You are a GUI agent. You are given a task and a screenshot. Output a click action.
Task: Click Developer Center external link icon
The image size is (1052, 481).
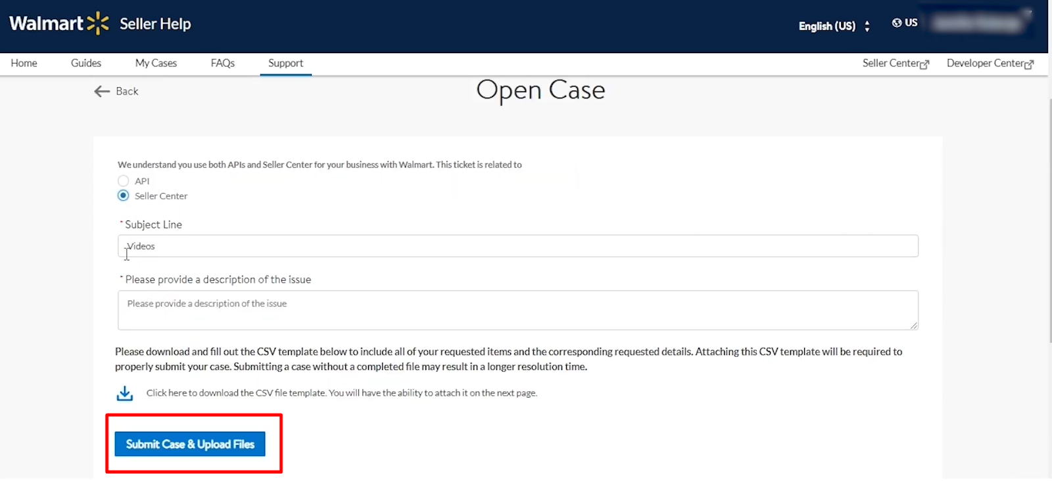[x=1030, y=64]
